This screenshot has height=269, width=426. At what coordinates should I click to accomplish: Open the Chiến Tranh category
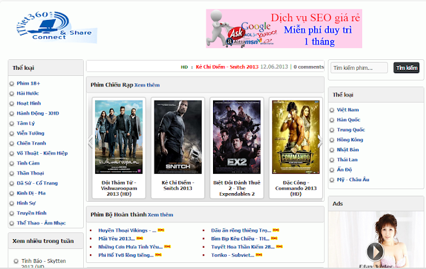point(31,143)
